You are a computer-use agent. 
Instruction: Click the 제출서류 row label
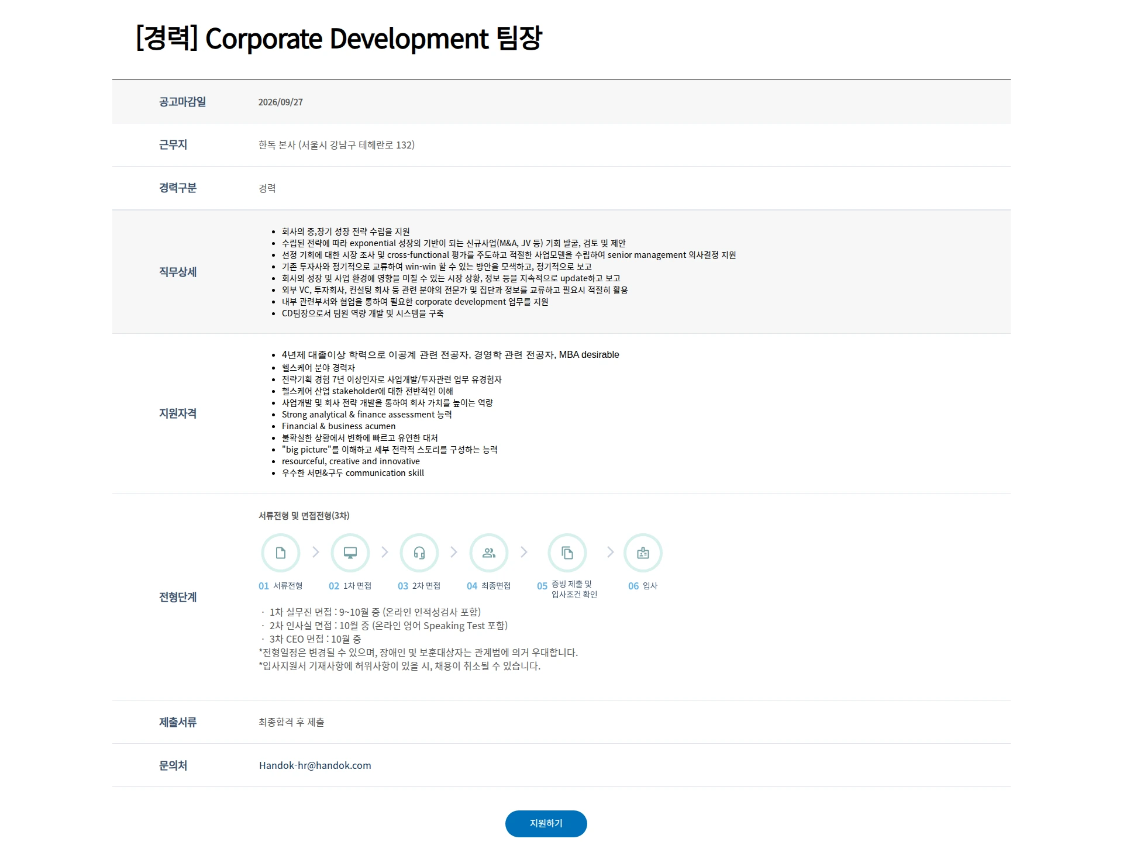[178, 722]
